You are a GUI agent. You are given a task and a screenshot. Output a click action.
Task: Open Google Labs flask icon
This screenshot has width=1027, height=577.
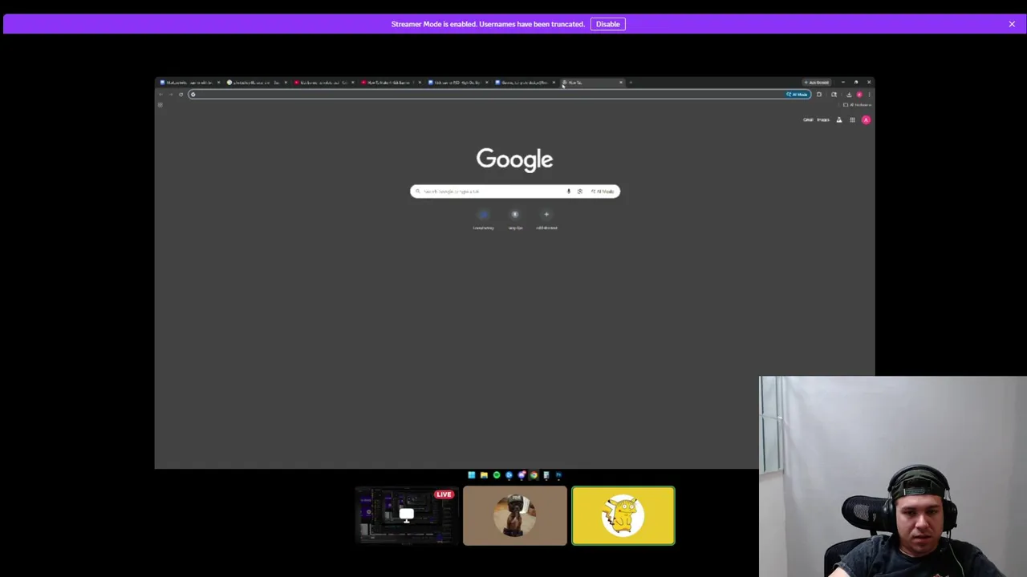click(x=839, y=119)
